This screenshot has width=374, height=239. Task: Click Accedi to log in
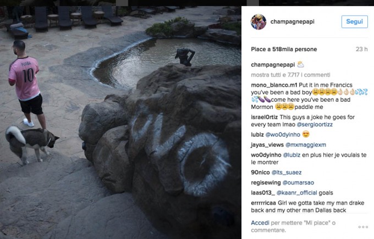click(x=260, y=223)
